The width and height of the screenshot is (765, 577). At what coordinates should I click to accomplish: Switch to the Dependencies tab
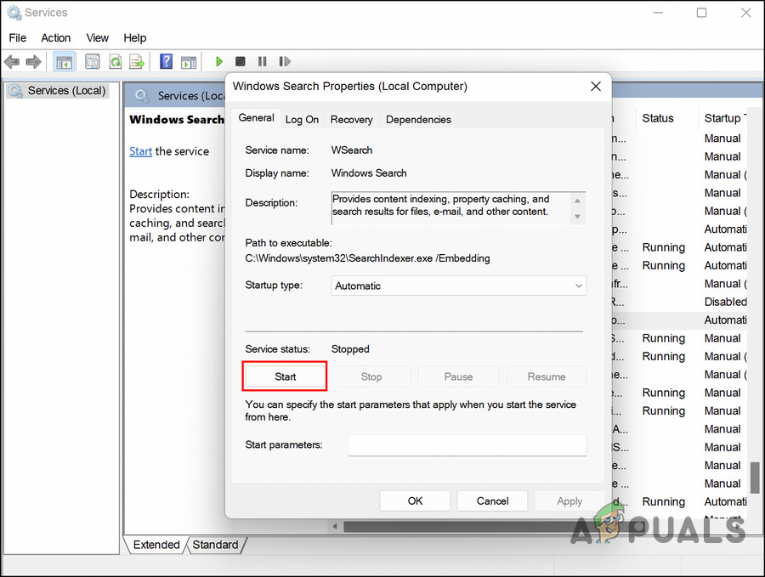pos(418,120)
